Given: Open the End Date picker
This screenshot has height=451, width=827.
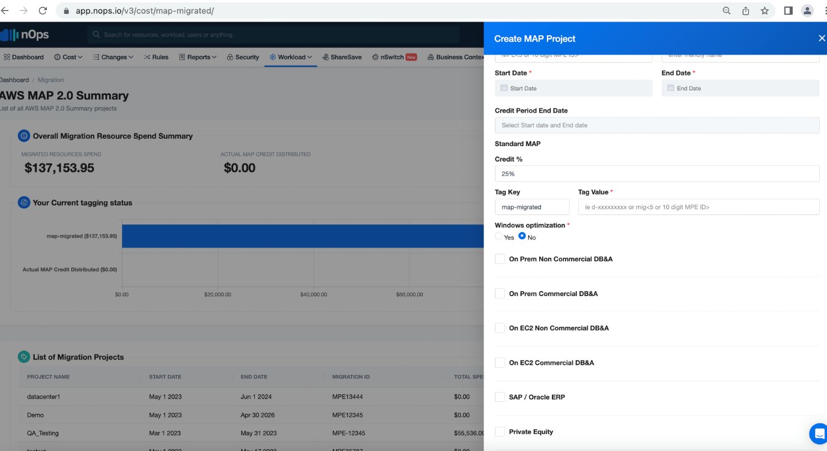Looking at the screenshot, I should (740, 88).
